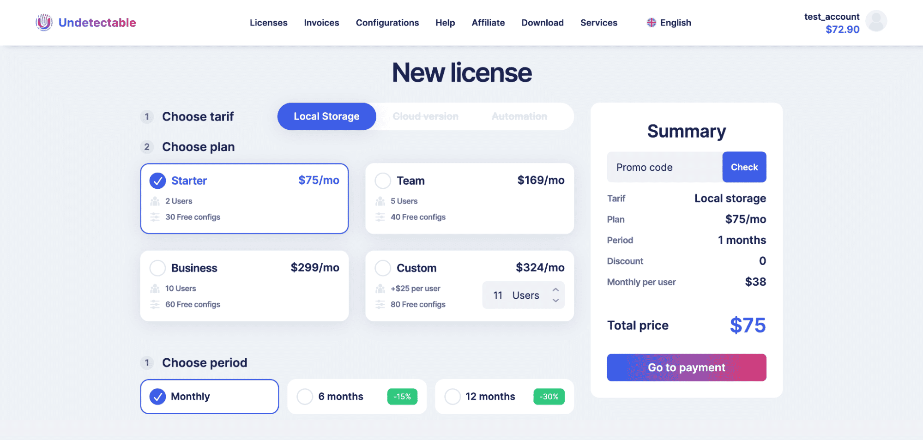Focus the Promo code input field
Viewport: 923px width, 440px height.
665,167
